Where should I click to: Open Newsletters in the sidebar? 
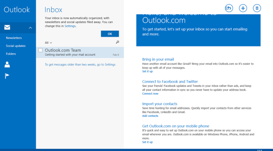pyautogui.click(x=14, y=38)
